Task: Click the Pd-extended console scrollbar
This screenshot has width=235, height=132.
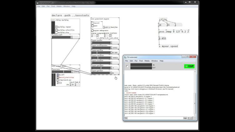Action: 195,103
